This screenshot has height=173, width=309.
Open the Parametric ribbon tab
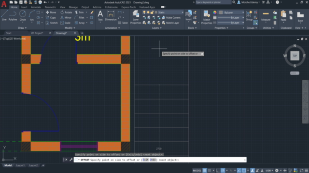50,7
